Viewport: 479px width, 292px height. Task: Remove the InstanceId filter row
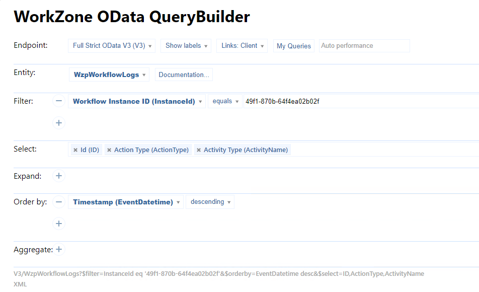click(x=59, y=101)
